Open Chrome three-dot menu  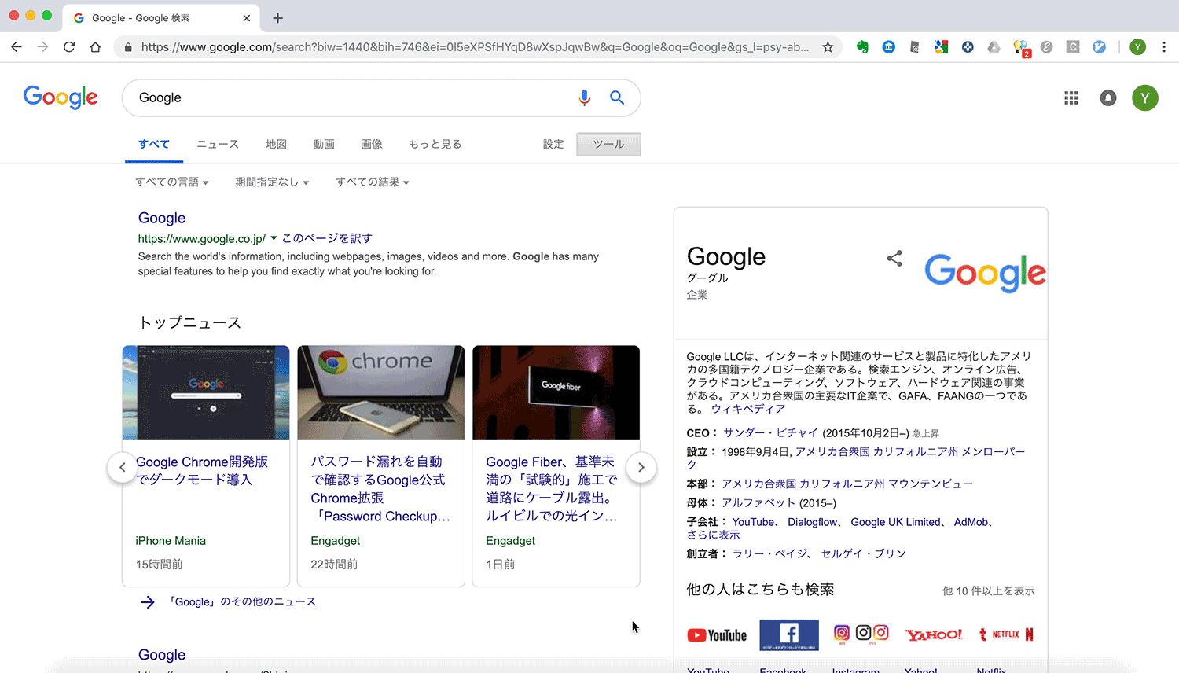coord(1164,47)
